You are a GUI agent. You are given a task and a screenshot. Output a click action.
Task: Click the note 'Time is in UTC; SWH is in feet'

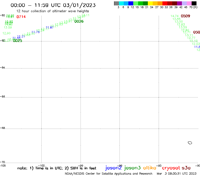tap(57, 168)
